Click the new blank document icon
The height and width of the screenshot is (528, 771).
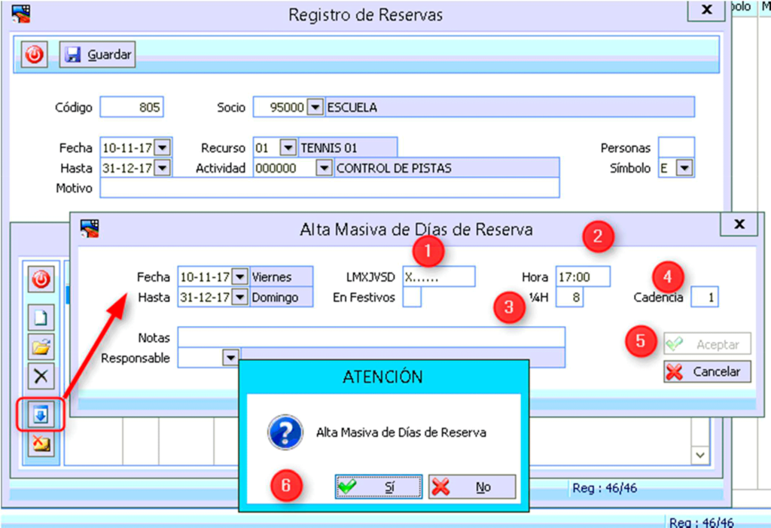(x=41, y=317)
